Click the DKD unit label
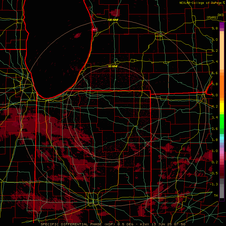This screenshot has height=226, width=226. click(x=220, y=15)
